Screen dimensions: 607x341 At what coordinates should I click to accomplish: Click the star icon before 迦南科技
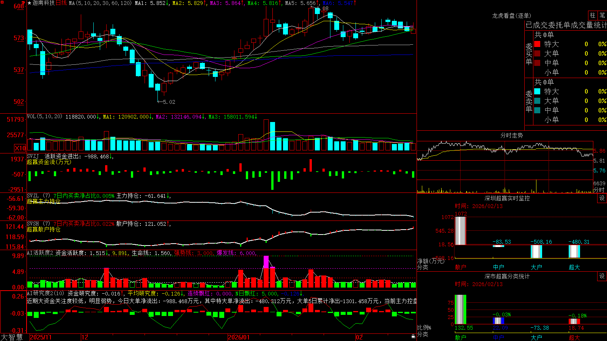29,3
